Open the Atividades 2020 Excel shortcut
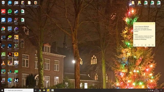Viewport: 164px width, 92px height. tap(152, 4)
